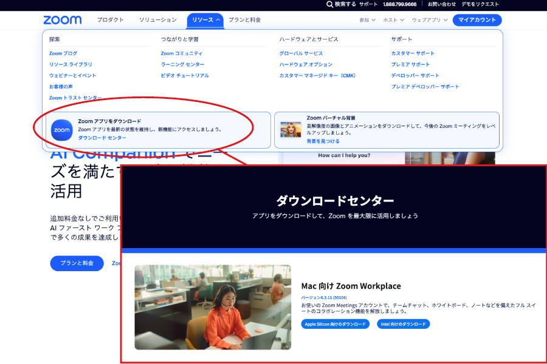Open the Zoom ブログ link
This screenshot has width=547, height=364.
coord(63,53)
